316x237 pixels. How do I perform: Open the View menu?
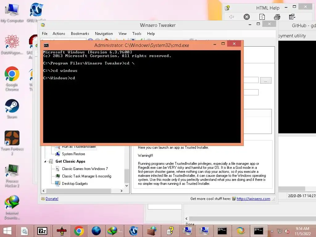(x=123, y=34)
